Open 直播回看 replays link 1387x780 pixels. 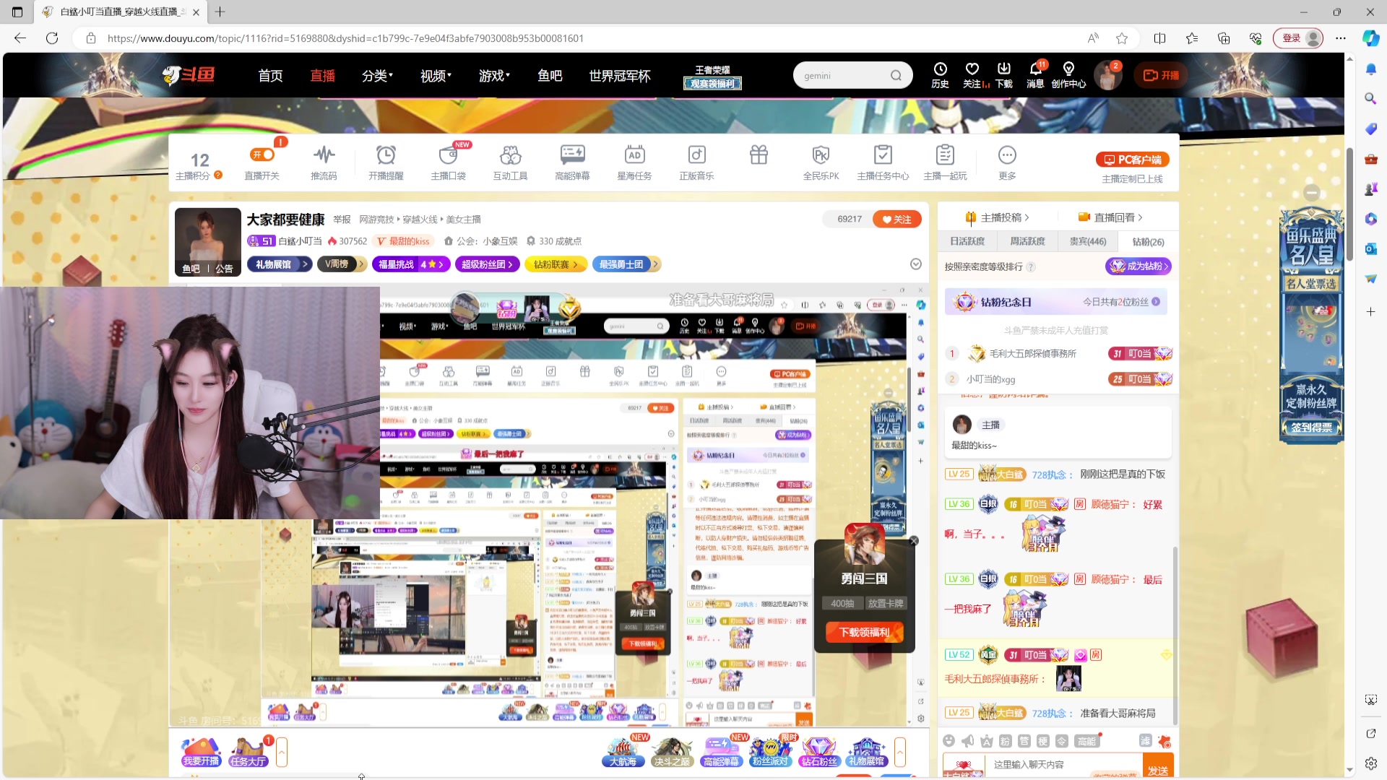click(1110, 217)
